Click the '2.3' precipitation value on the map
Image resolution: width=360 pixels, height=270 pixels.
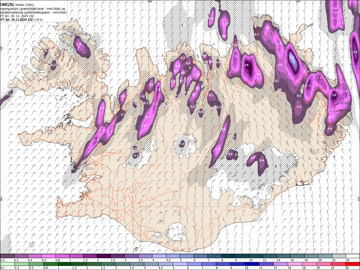point(307,86)
